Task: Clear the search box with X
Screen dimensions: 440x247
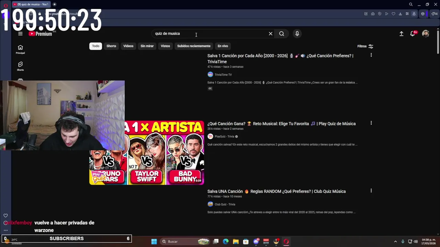Action: [271, 34]
